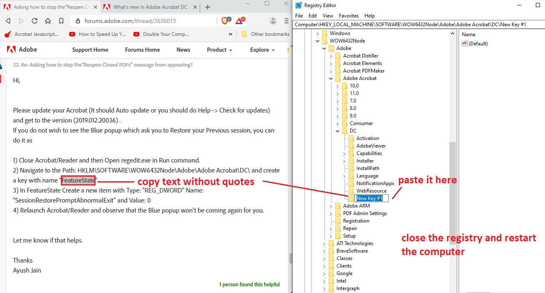Click highlighted FeatureState text in post
Screen dimensions: 545x293
tap(78, 180)
